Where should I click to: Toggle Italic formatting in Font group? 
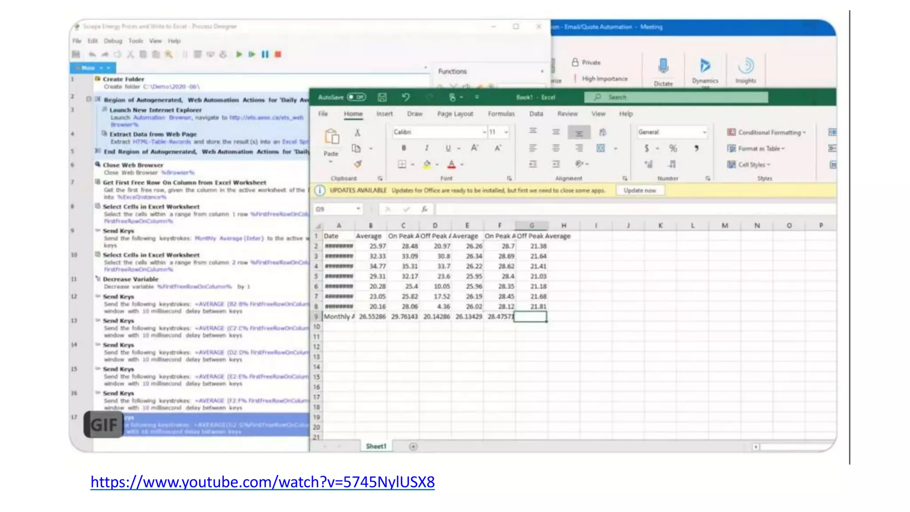427,148
